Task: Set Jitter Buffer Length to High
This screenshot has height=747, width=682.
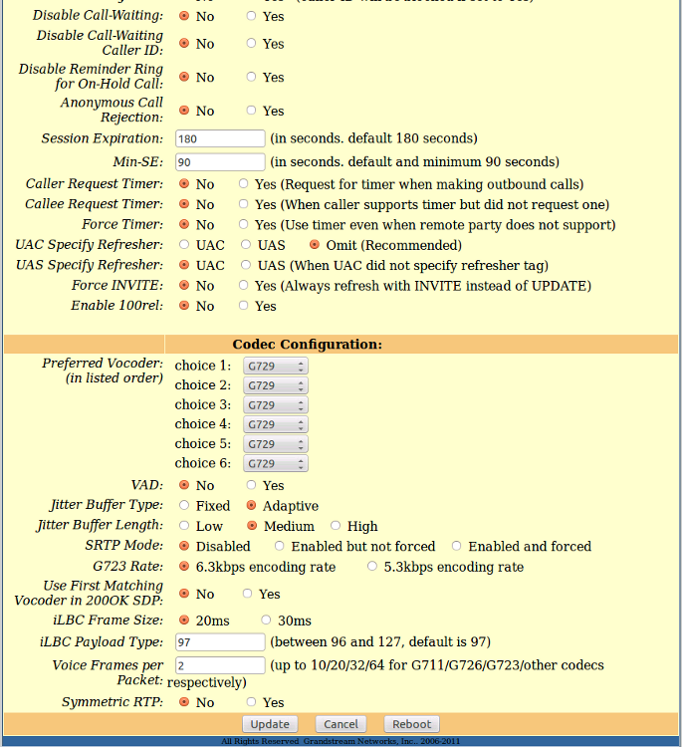Action: pyautogui.click(x=336, y=526)
